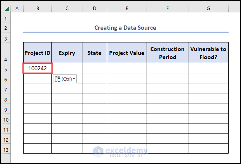Click the Paste Options (Ctrl) icon

coord(58,79)
